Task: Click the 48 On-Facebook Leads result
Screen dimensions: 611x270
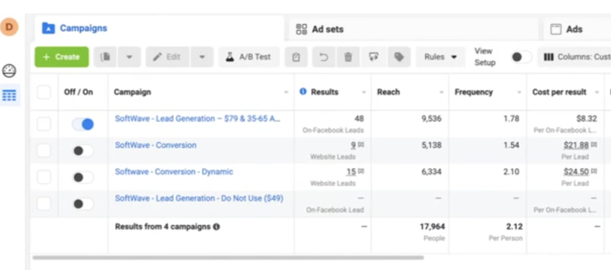Action: pos(359,119)
